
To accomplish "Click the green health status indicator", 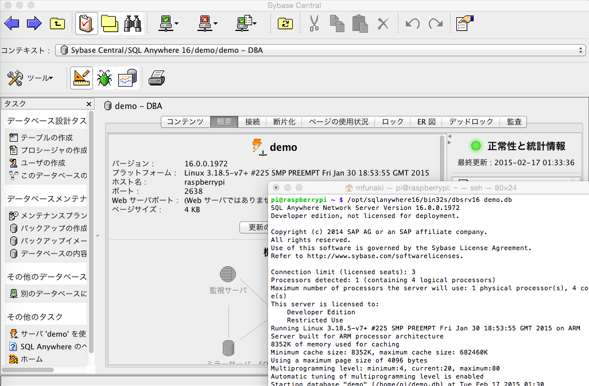I will click(x=475, y=146).
